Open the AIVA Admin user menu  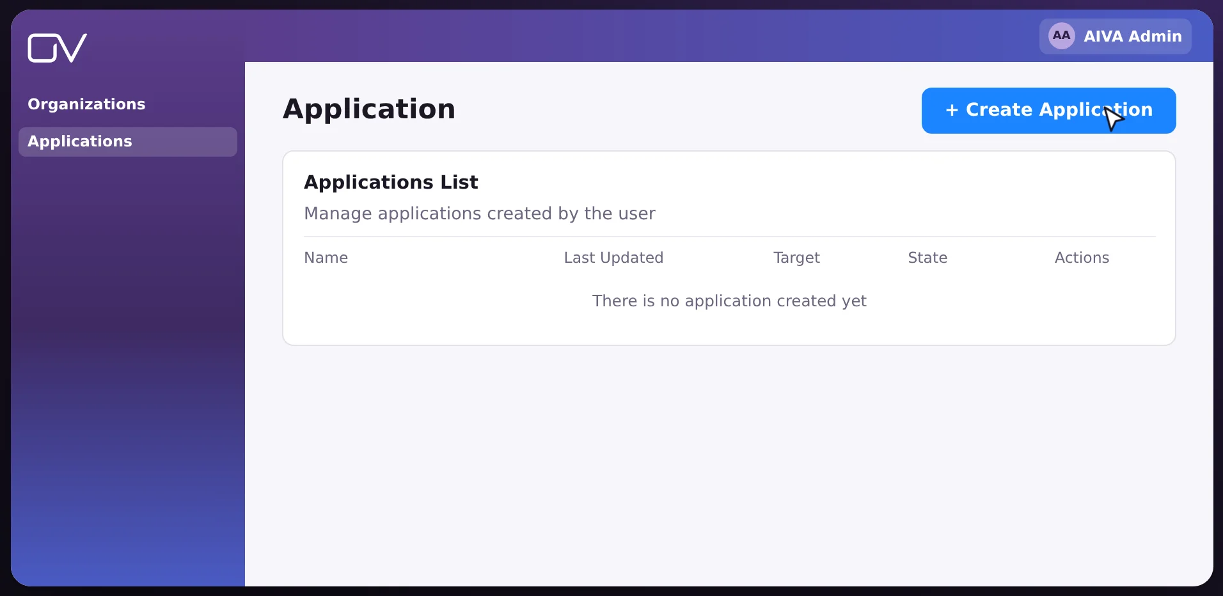pos(1115,36)
